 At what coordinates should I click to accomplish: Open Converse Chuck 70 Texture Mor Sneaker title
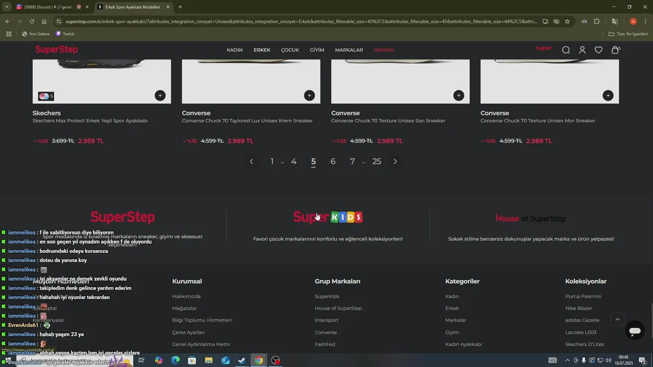click(538, 121)
